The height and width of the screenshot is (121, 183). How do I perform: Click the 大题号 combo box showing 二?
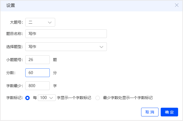click(40, 22)
